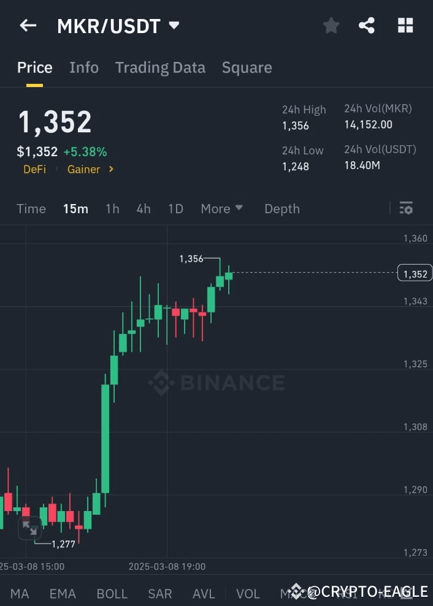Open the Info tab
Image resolution: width=433 pixels, height=606 pixels.
pos(84,67)
